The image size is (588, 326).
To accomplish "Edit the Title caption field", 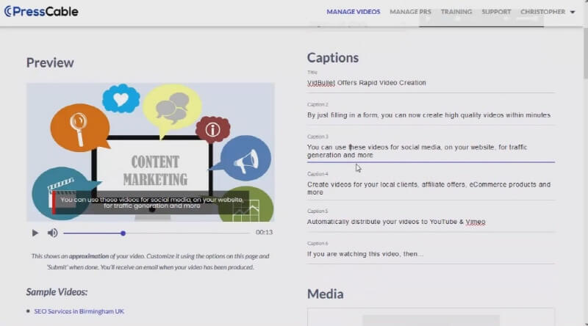I will click(431, 83).
